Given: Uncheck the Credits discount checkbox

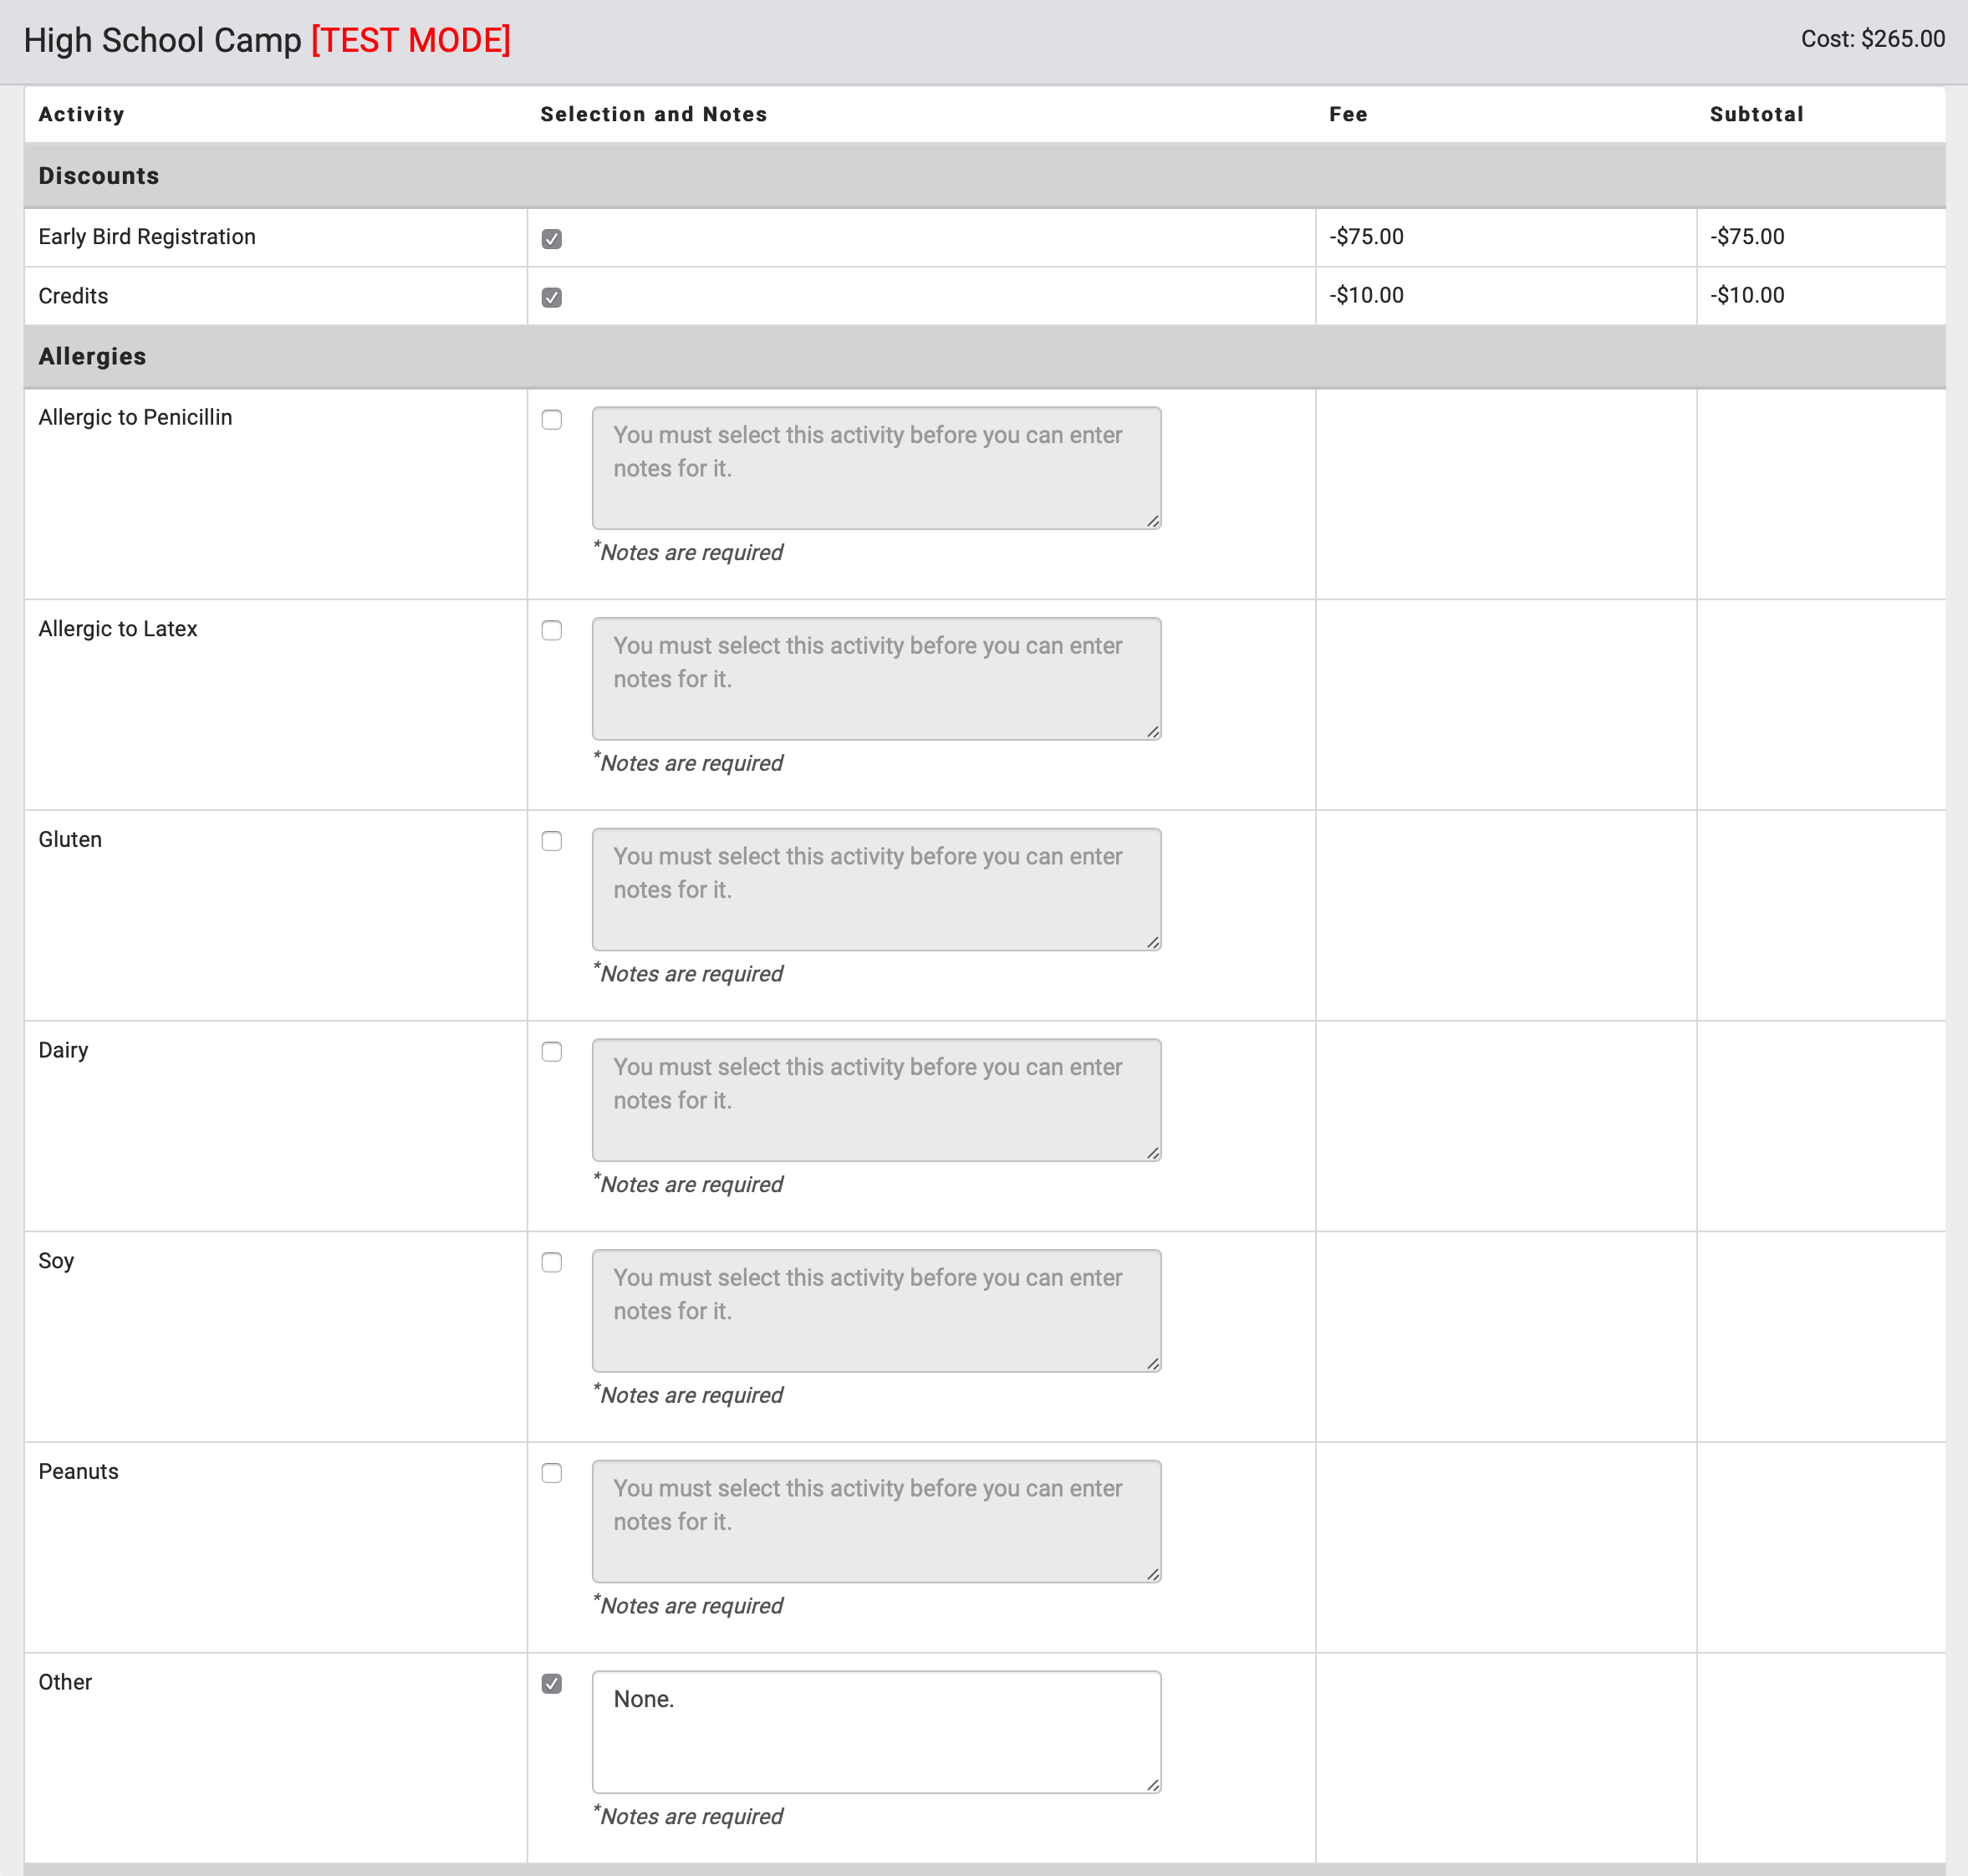Looking at the screenshot, I should pyautogui.click(x=551, y=298).
